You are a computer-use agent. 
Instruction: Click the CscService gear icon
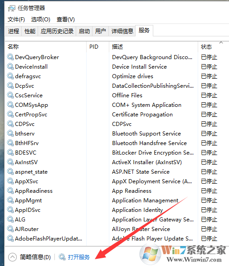tap(10, 95)
